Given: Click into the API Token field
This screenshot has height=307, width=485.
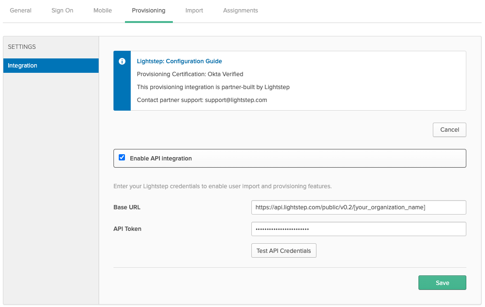Looking at the screenshot, I should click(x=359, y=229).
